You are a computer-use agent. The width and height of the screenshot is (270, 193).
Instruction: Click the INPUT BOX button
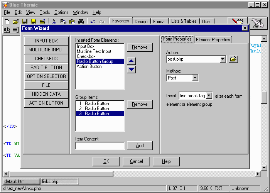46,41
